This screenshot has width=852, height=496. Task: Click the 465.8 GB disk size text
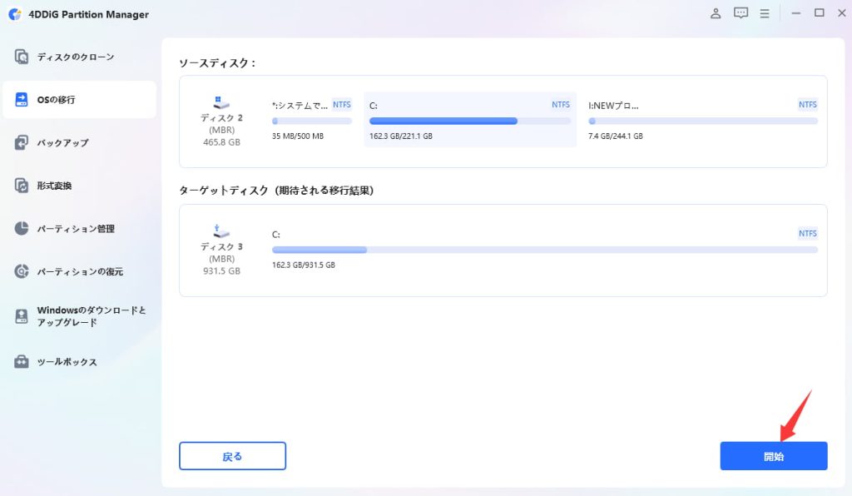(x=221, y=141)
